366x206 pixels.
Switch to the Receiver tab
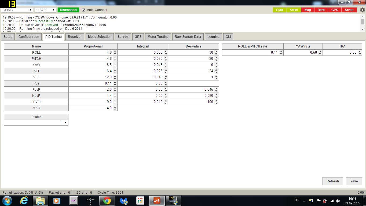click(x=75, y=37)
